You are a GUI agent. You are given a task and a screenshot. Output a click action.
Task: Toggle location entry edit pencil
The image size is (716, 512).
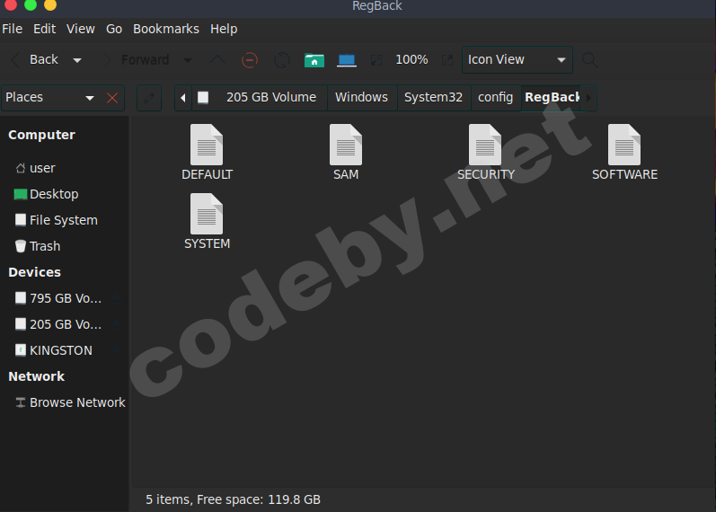click(x=149, y=98)
